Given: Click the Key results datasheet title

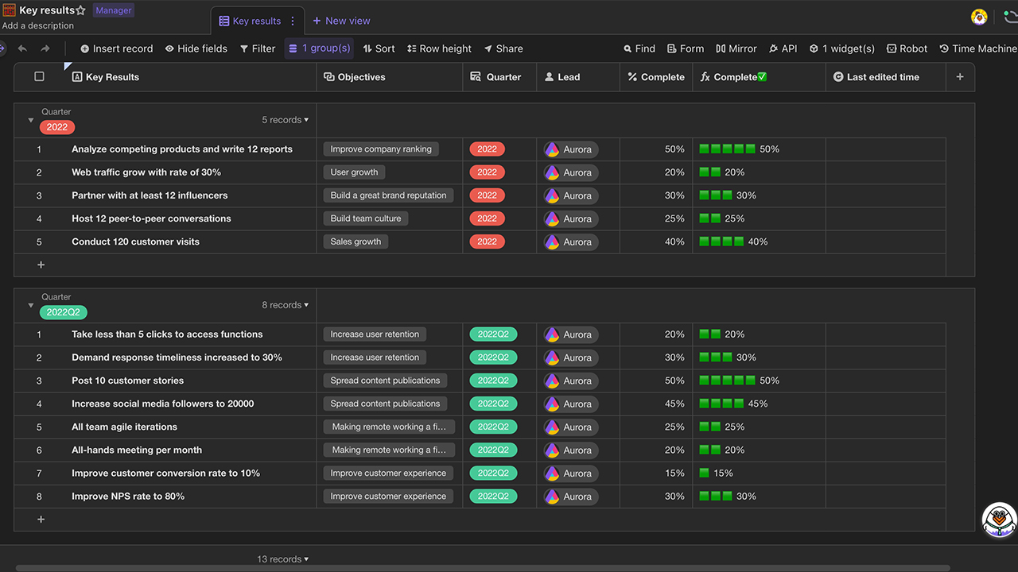Looking at the screenshot, I should coord(47,10).
